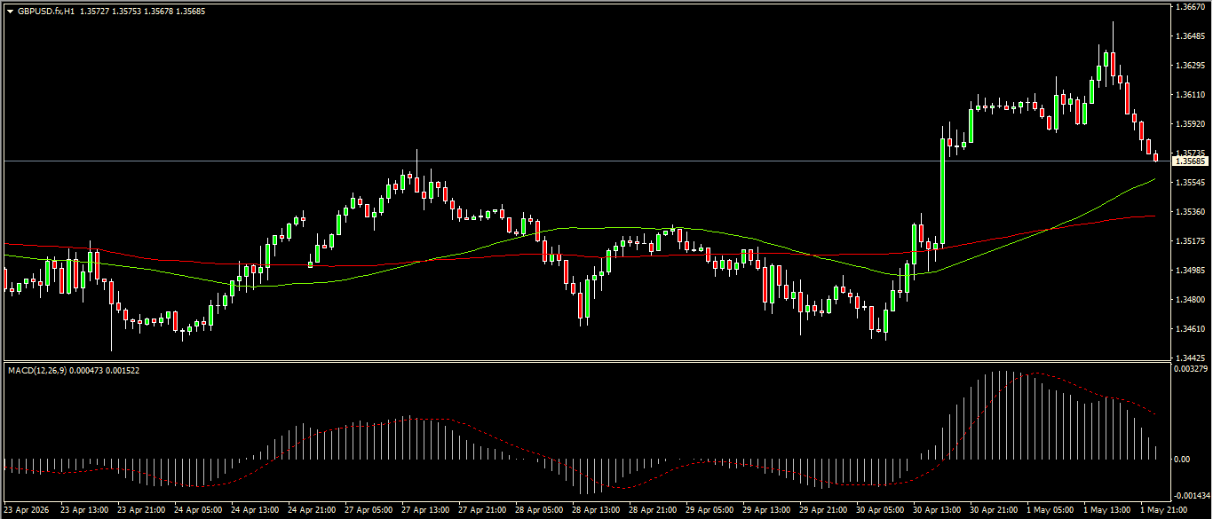Click the 28 Apr 05:00 time label
This screenshot has height=519, width=1213.
[539, 511]
